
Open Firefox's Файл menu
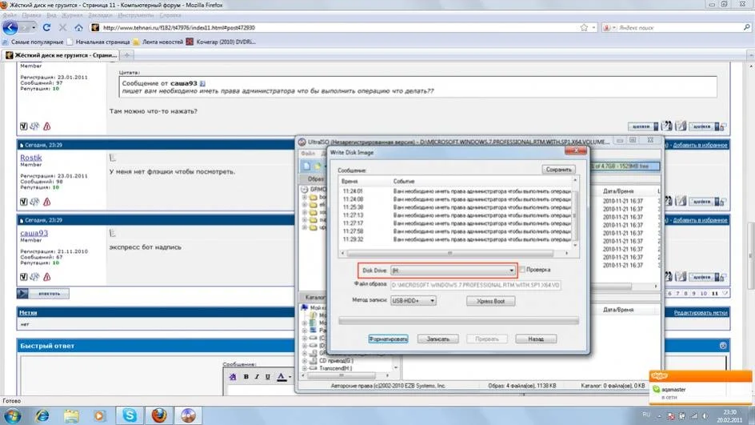[10, 15]
